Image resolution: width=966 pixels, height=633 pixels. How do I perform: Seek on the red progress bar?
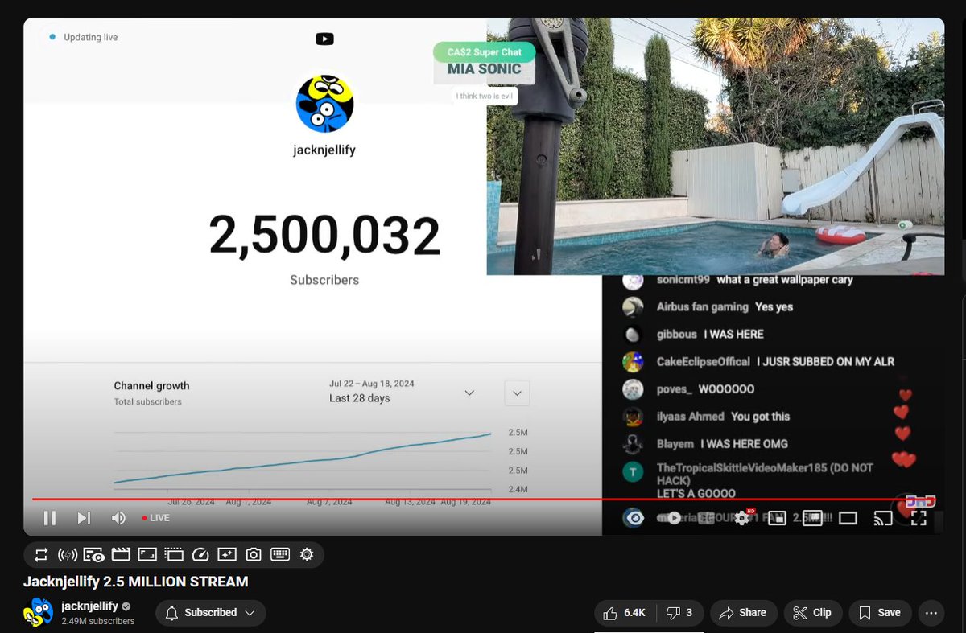(483, 499)
